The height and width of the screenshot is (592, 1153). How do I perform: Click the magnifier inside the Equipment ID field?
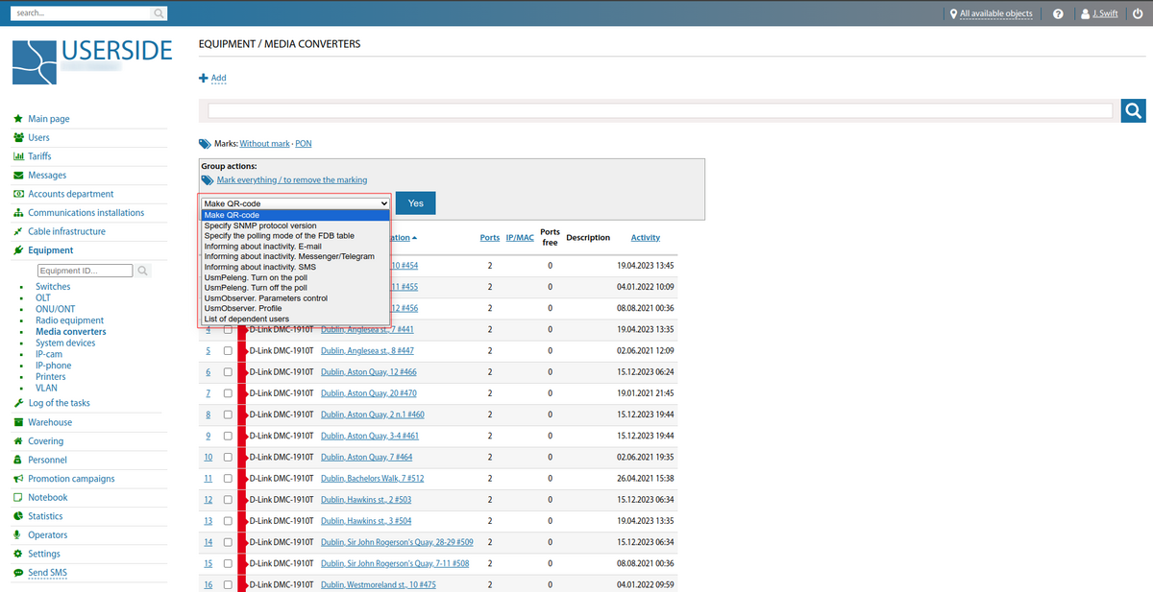142,271
